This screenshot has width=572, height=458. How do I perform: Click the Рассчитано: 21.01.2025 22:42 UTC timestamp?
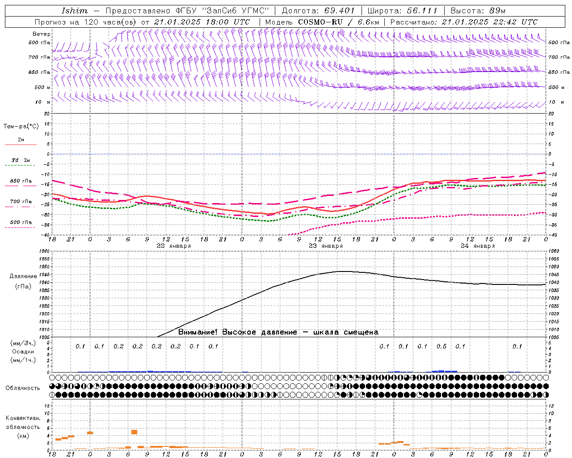point(464,22)
